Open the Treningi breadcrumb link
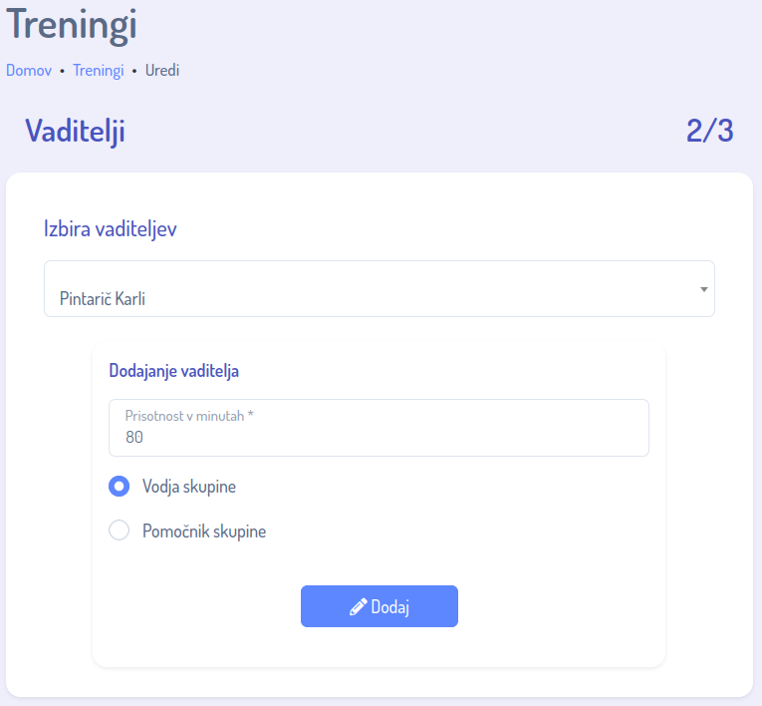 [x=99, y=71]
